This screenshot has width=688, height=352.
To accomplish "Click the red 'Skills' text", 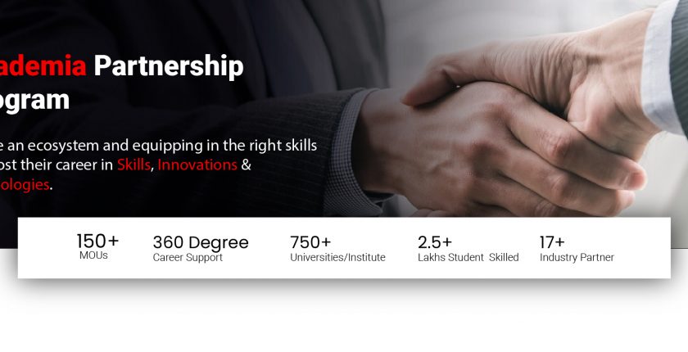I will click(x=134, y=165).
